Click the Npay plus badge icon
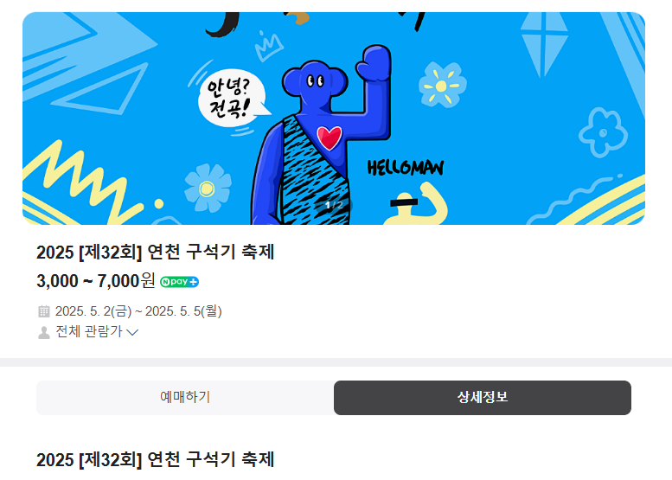Image resolution: width=672 pixels, height=480 pixels. click(x=179, y=282)
